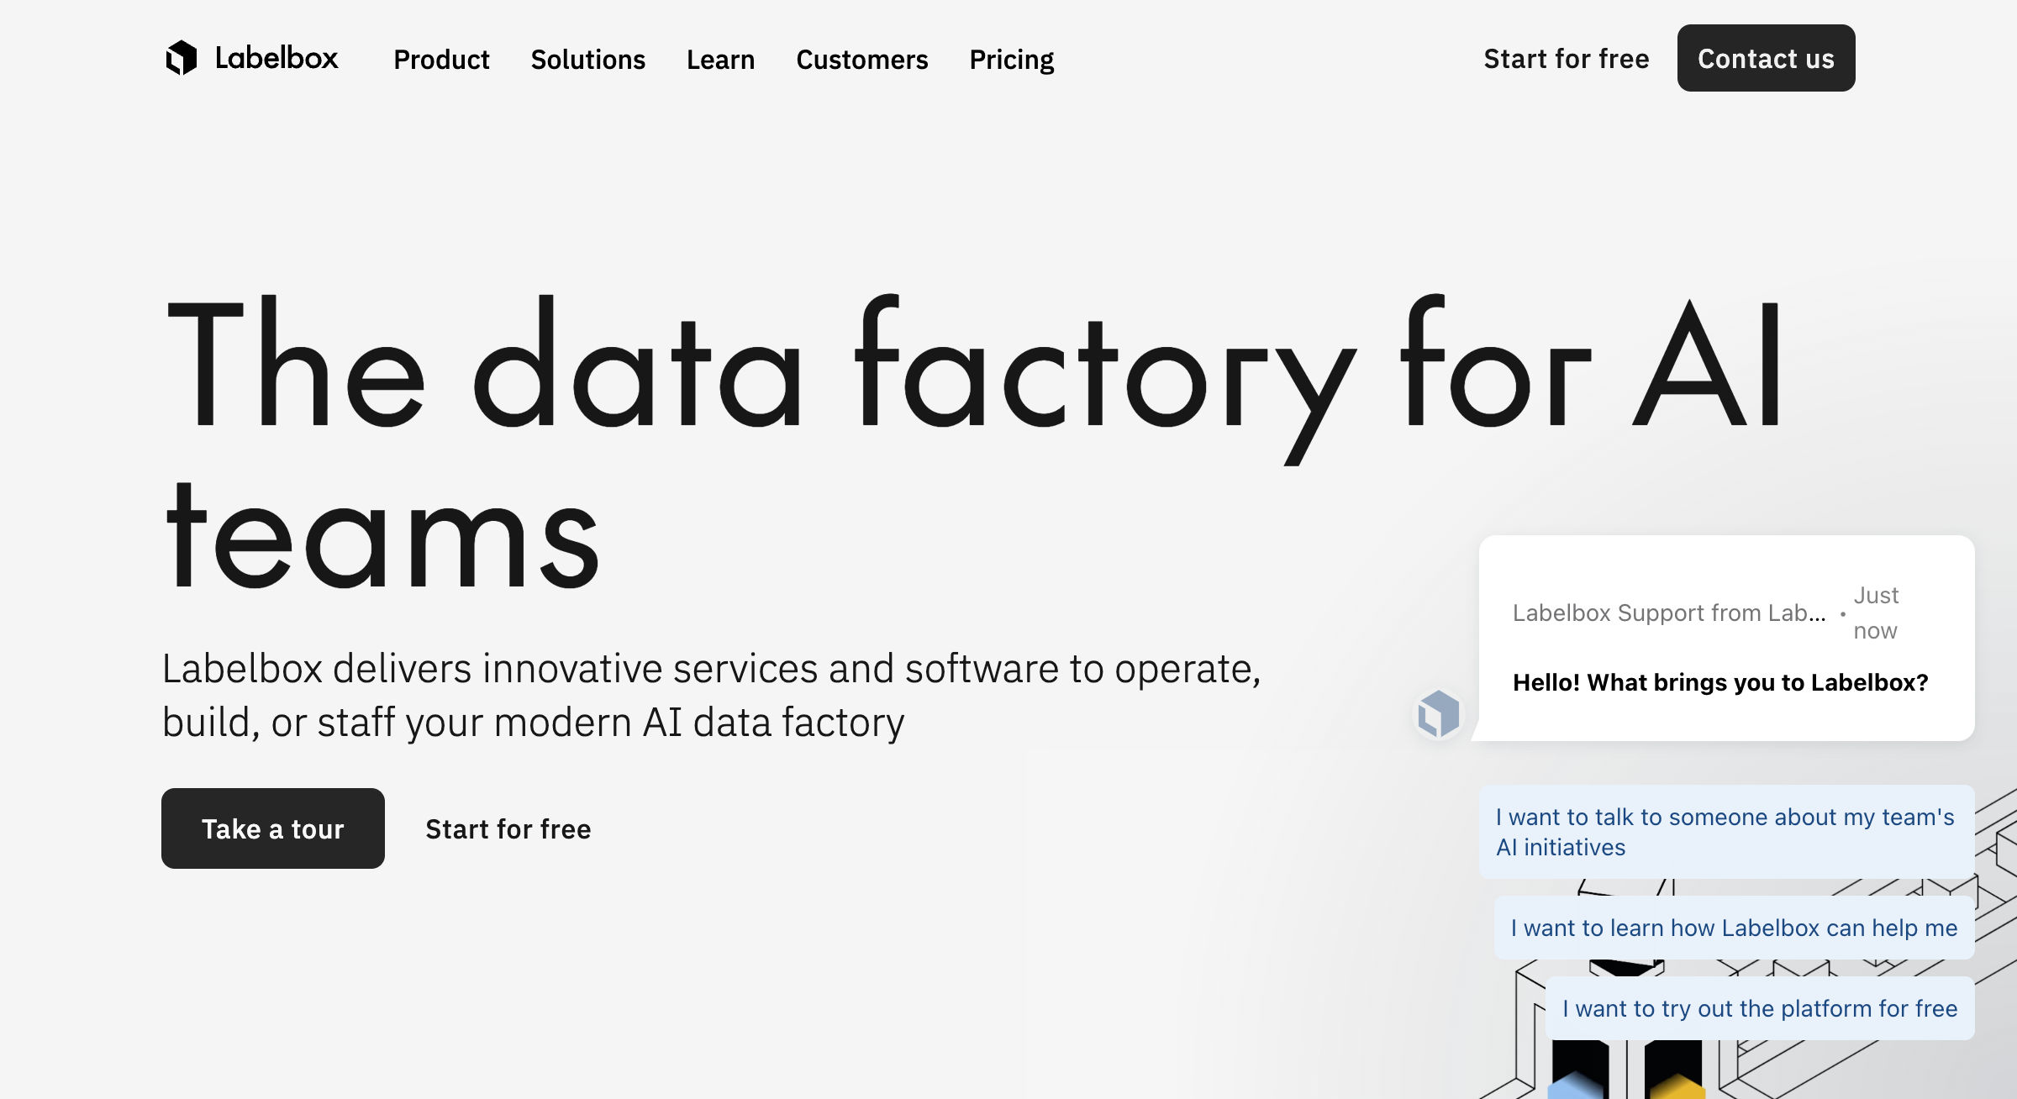2017x1099 pixels.
Task: Open the Solutions menu
Action: [588, 60]
